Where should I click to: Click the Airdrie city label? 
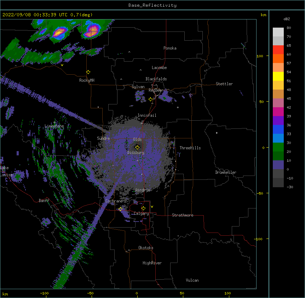143,190
